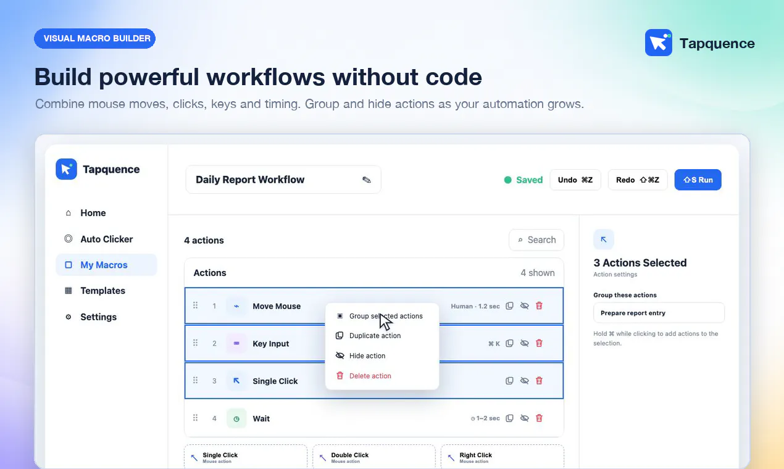Image resolution: width=784 pixels, height=469 pixels.
Task: Click the Home house icon
Action: 68,213
